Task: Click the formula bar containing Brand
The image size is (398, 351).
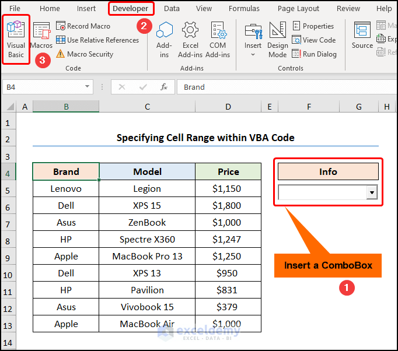Action: coord(287,87)
